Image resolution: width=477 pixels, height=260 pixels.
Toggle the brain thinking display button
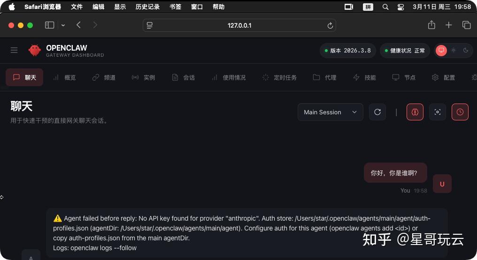[415, 112]
